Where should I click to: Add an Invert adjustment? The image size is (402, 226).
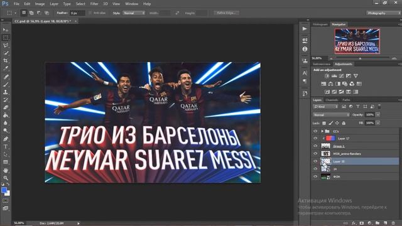click(327, 92)
